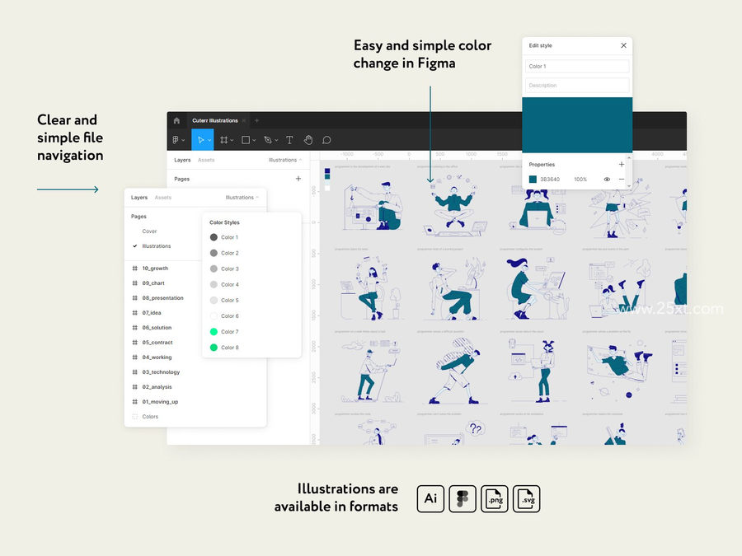Open Pen tool options dropdown arrow
Screen dimensions: 742x556
276,140
